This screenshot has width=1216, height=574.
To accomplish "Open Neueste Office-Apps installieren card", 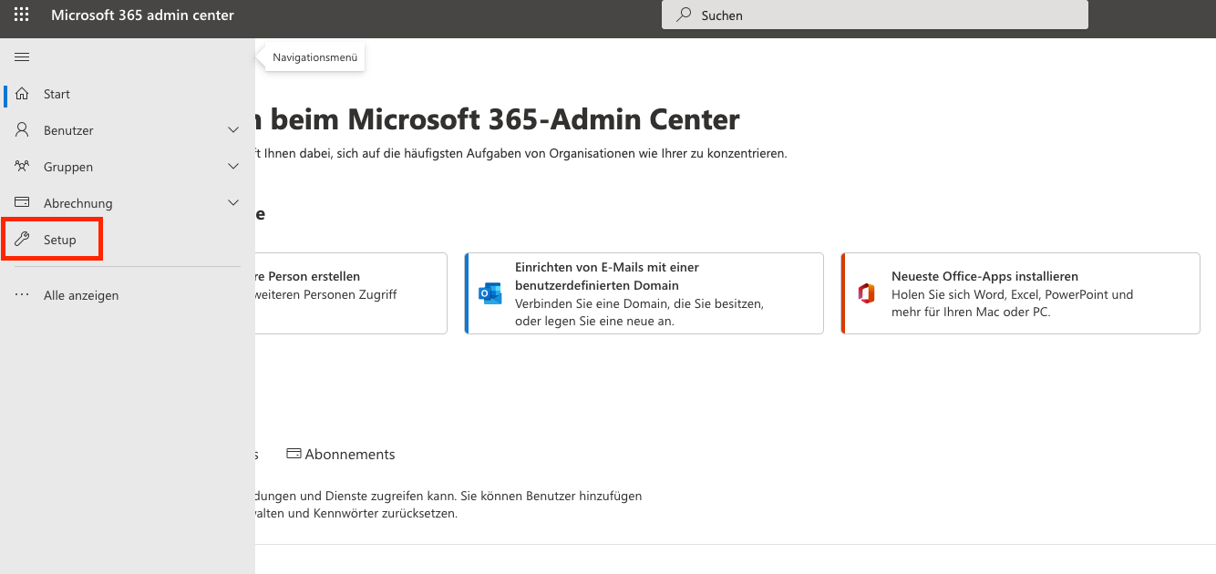I will [1019, 293].
